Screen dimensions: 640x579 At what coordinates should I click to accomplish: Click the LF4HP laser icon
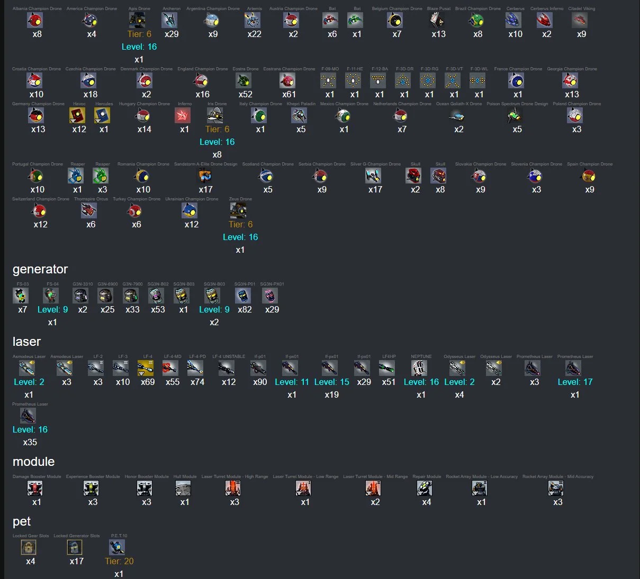click(x=387, y=368)
